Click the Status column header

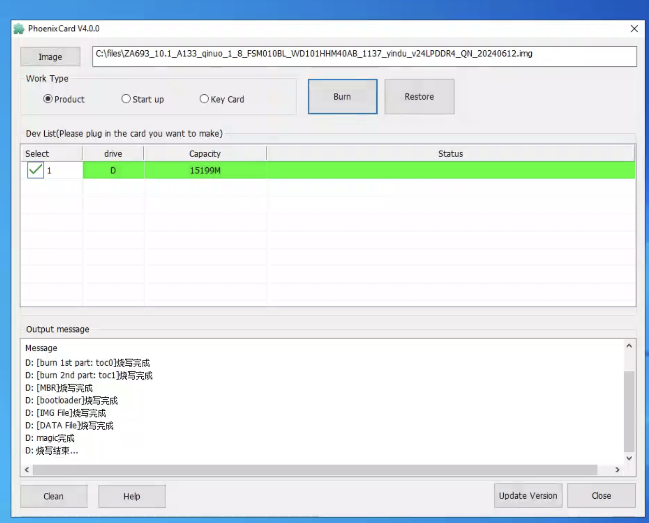tap(450, 154)
